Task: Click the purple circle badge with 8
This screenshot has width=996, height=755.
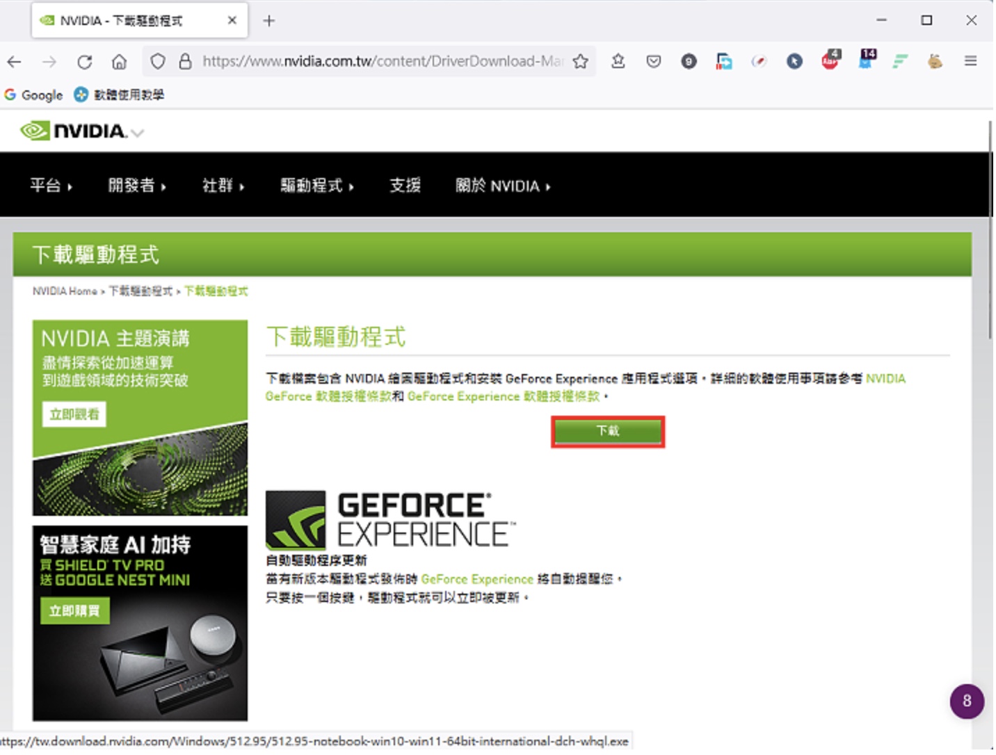Action: pos(967,701)
